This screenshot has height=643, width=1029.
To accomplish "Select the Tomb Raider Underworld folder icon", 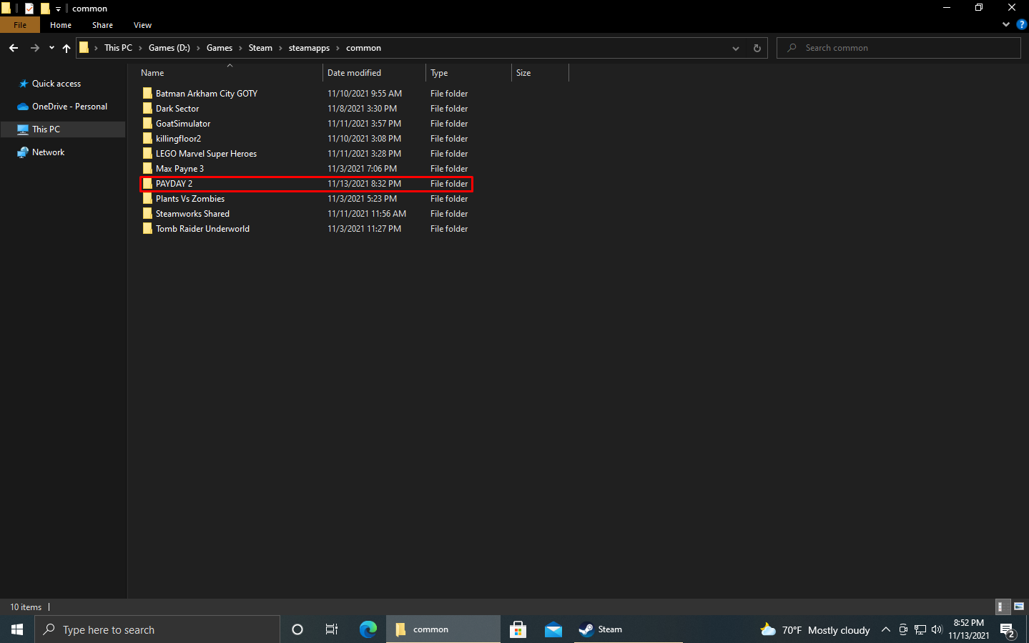I will point(147,229).
